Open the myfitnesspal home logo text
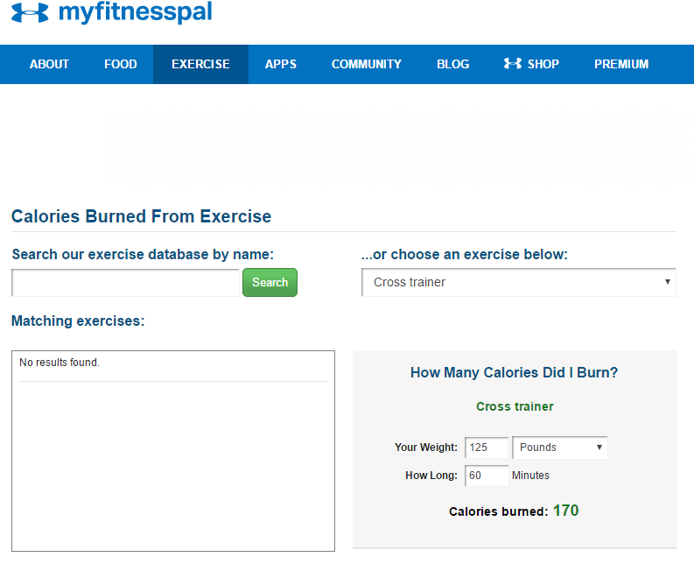Screen dimensions: 694x571 [x=136, y=12]
